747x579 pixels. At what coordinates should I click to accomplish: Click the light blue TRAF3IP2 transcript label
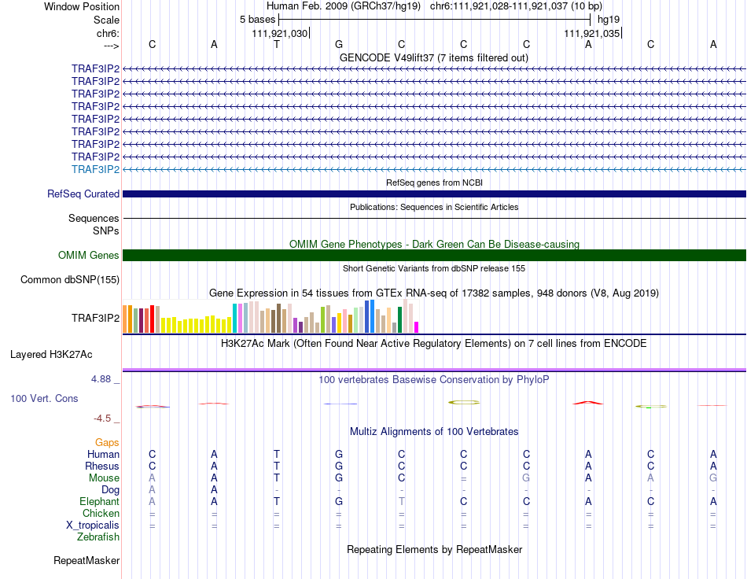[95, 169]
